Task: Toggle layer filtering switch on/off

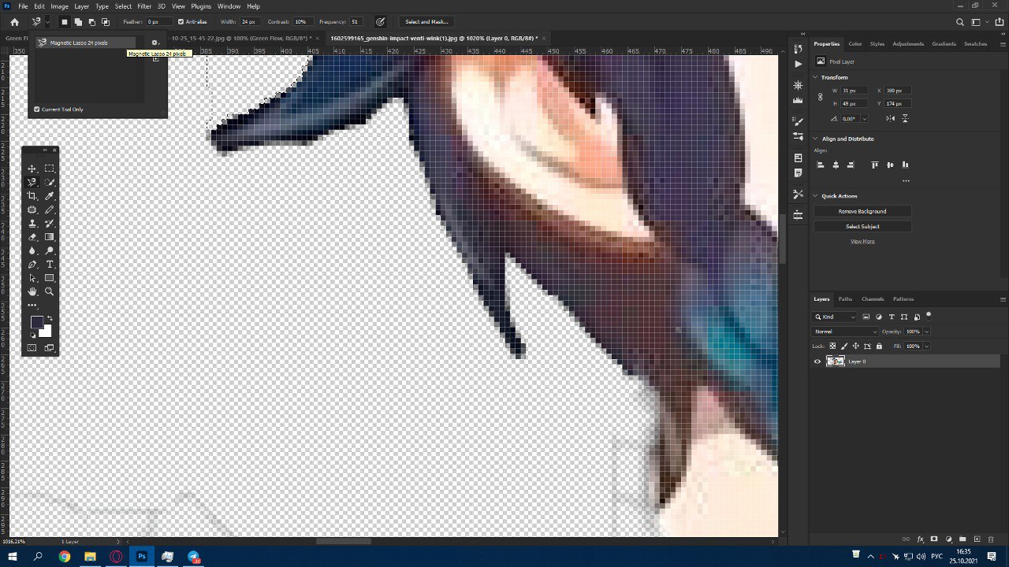Action: pos(929,316)
